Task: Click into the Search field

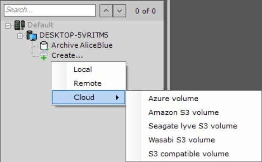Action: 50,11
